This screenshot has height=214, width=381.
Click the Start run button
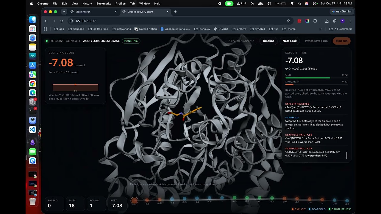(x=341, y=41)
